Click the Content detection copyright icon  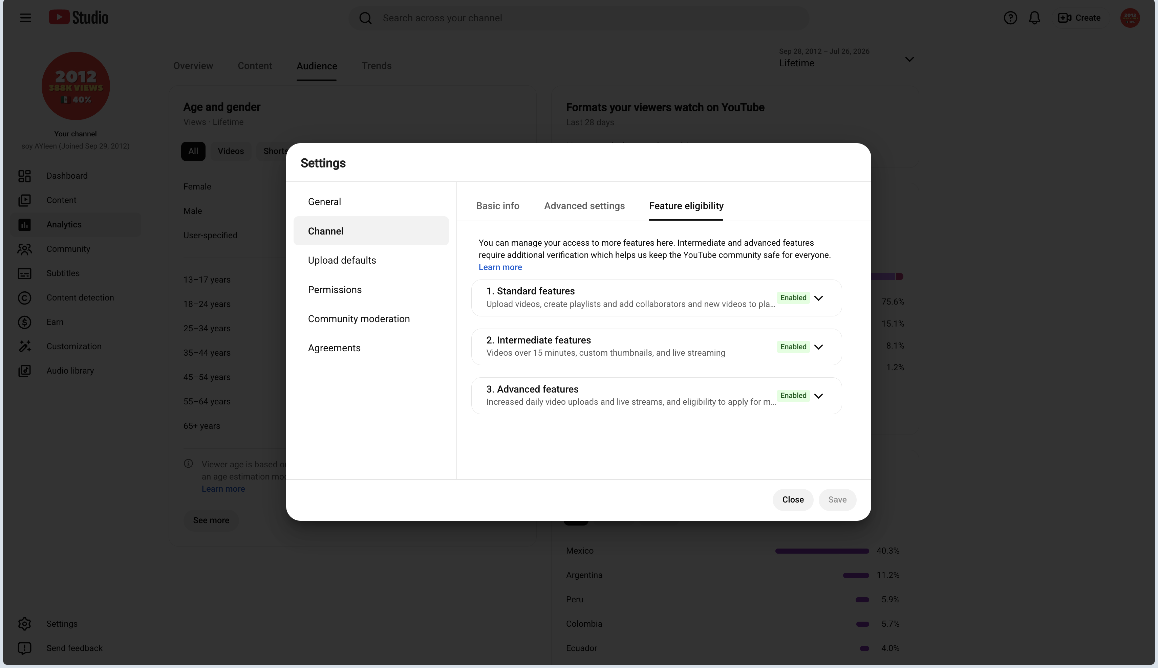point(25,298)
